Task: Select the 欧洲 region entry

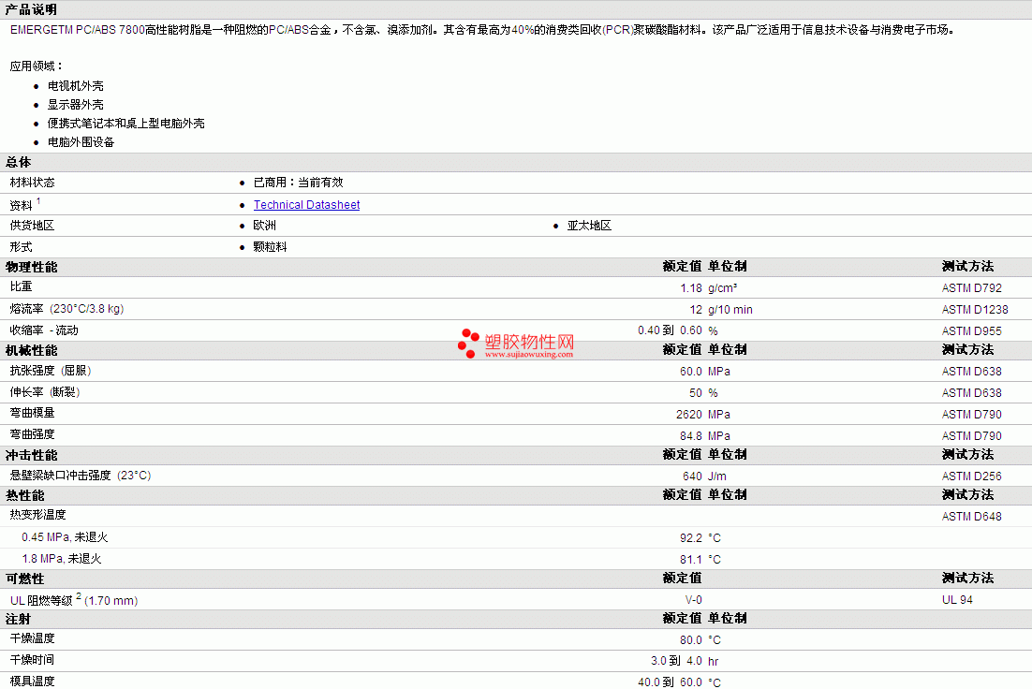Action: click(265, 225)
